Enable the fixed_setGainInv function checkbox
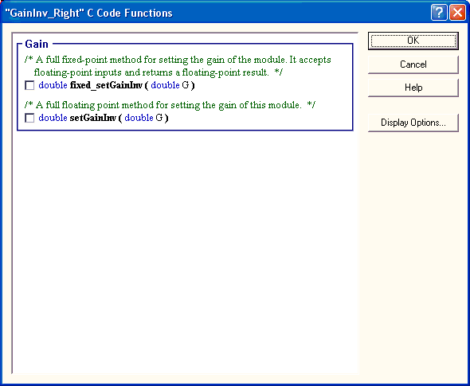This screenshot has width=470, height=386. (x=29, y=86)
